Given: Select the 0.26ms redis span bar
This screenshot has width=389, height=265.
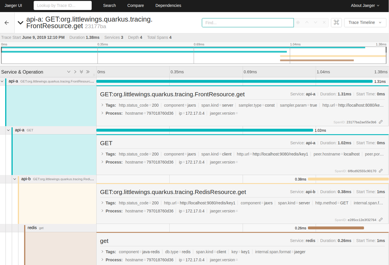Looking at the screenshot, I should click(x=336, y=228).
